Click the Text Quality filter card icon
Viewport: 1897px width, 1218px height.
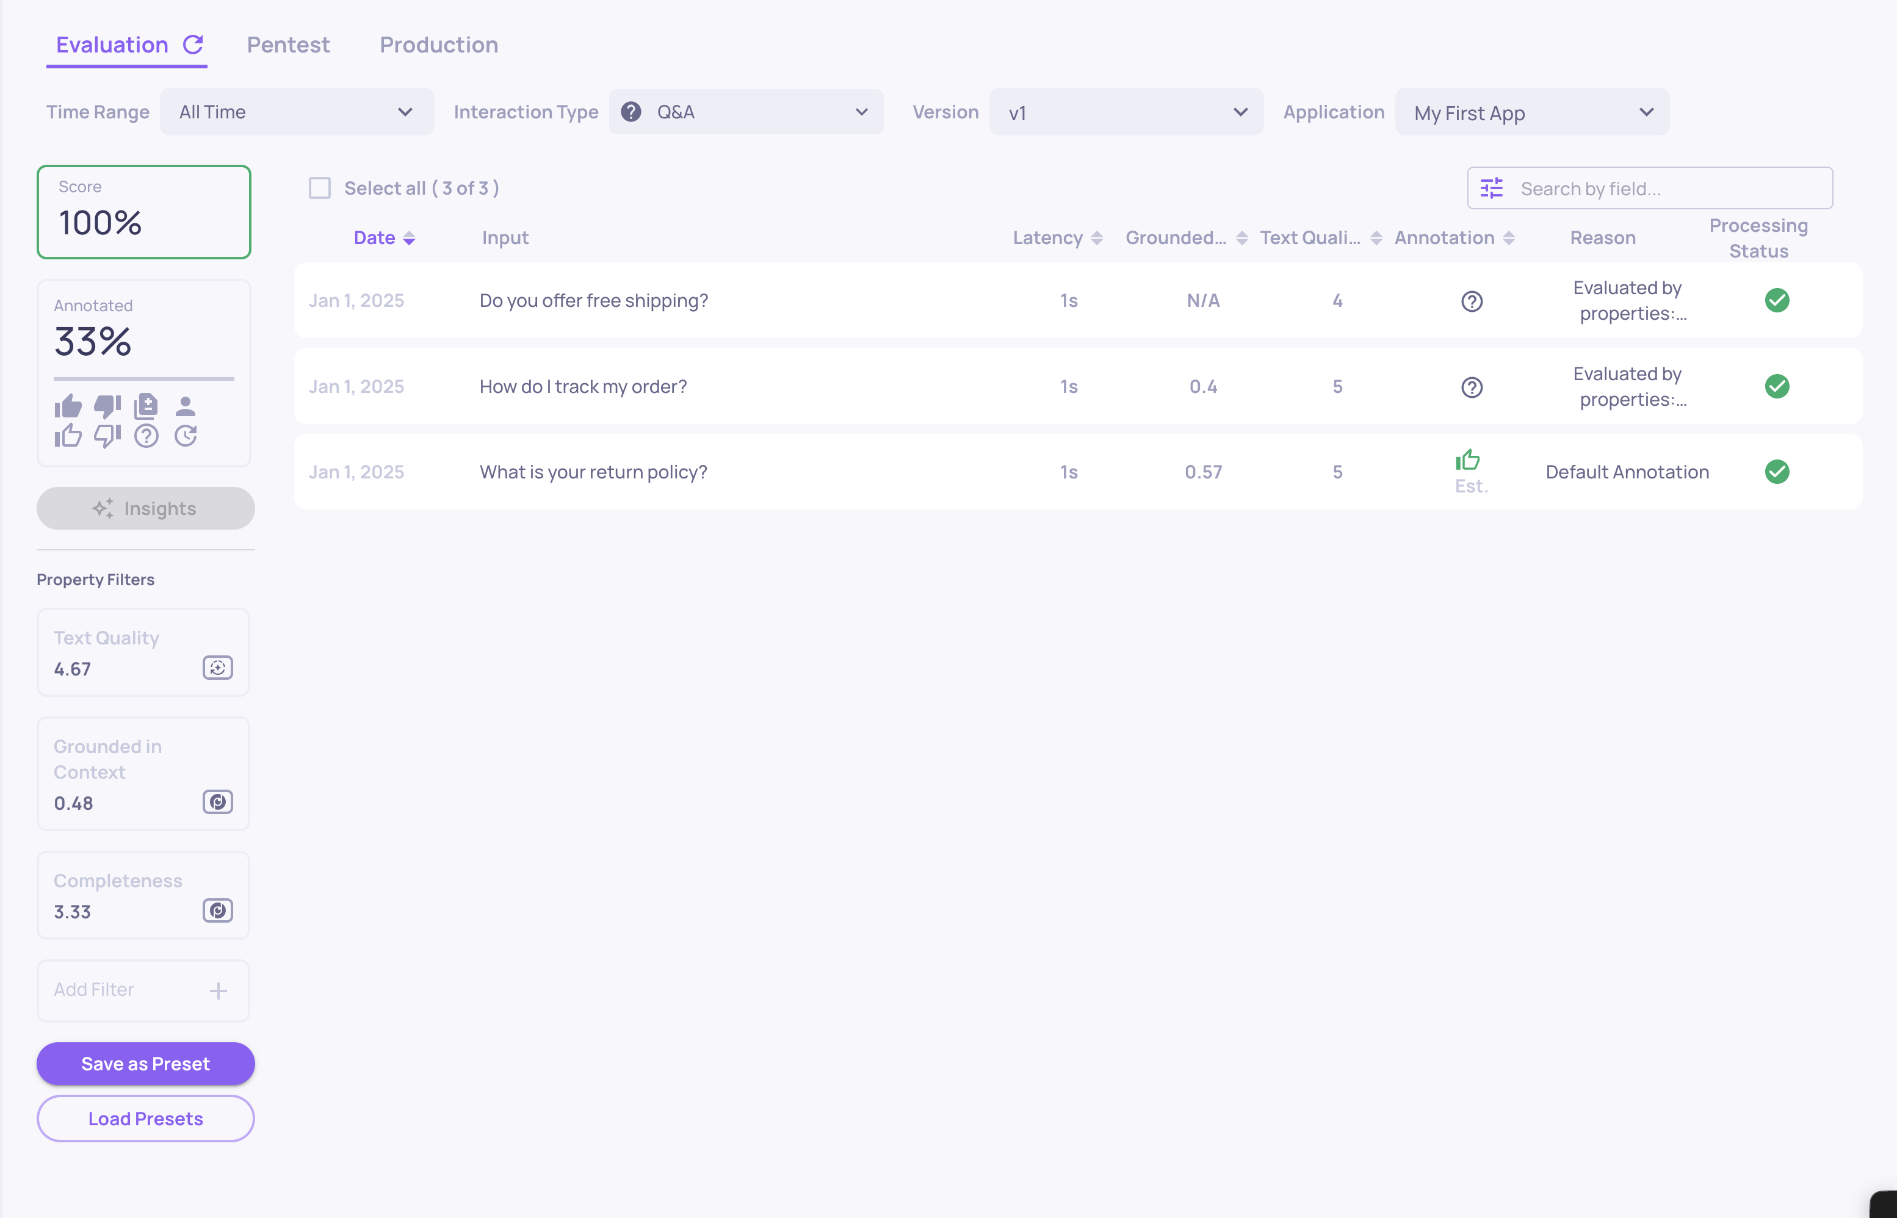tap(217, 668)
